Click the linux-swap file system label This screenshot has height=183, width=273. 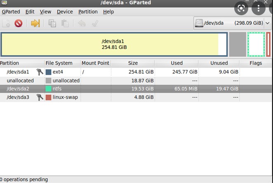tap(65, 97)
